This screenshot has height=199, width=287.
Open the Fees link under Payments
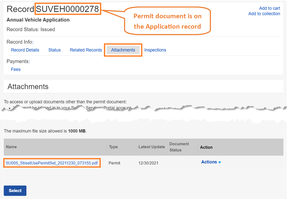[16, 69]
